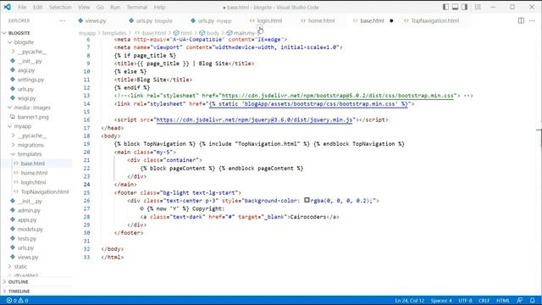
Task: Open Customize Layout icon
Action: pyautogui.click(x=478, y=7)
